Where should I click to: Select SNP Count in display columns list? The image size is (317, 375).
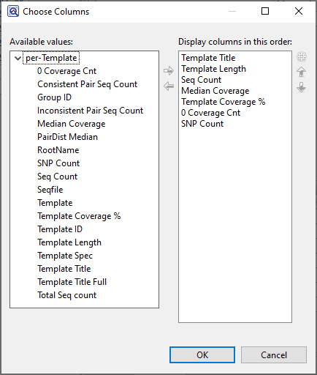(x=202, y=124)
